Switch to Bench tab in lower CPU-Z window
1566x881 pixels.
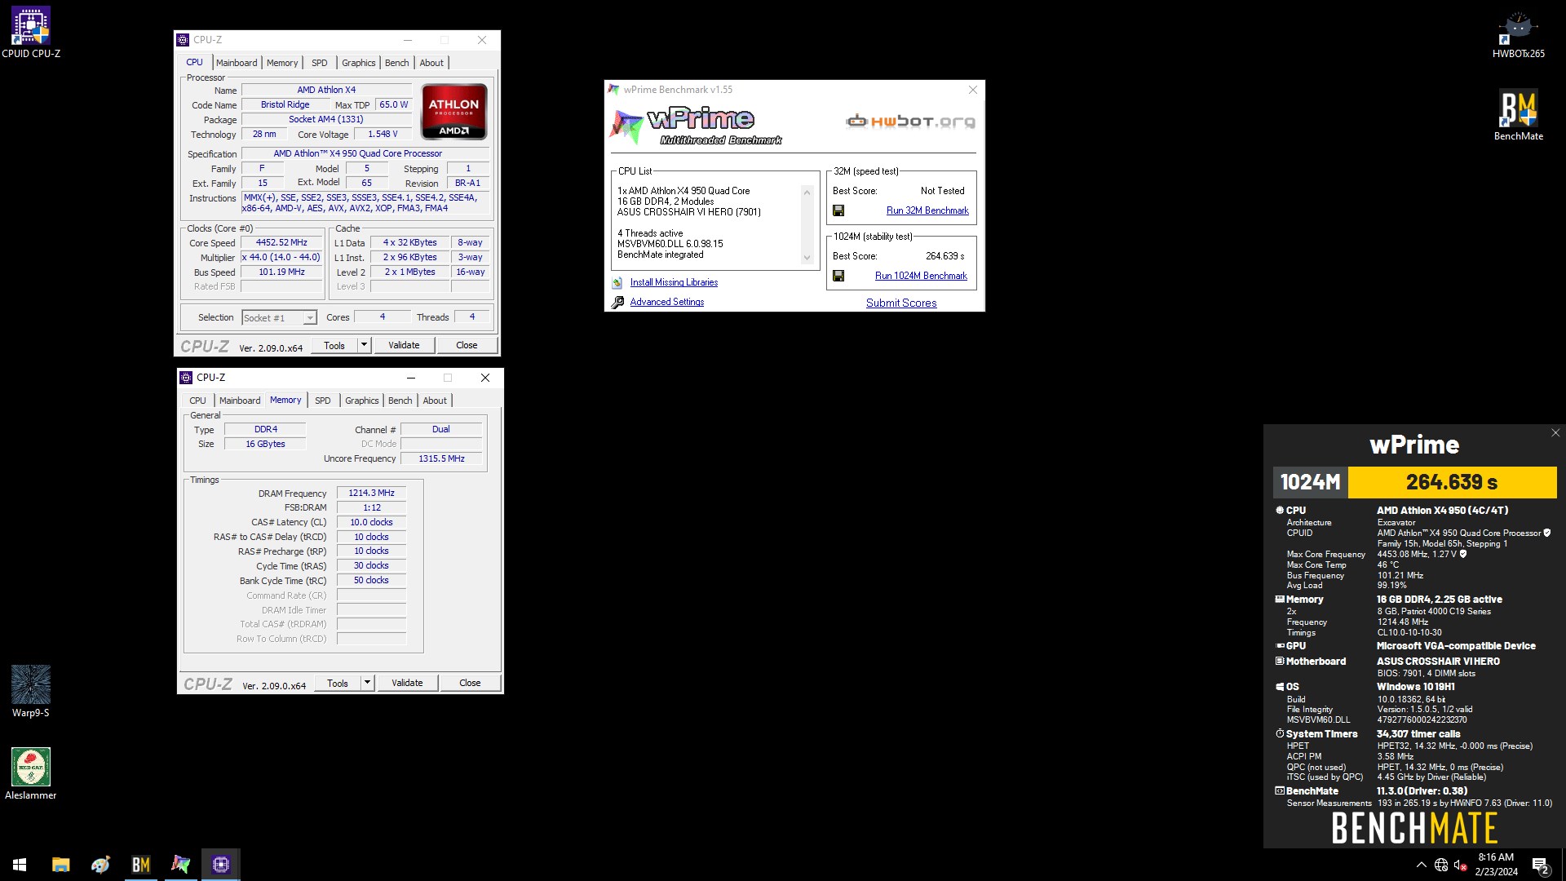click(400, 401)
